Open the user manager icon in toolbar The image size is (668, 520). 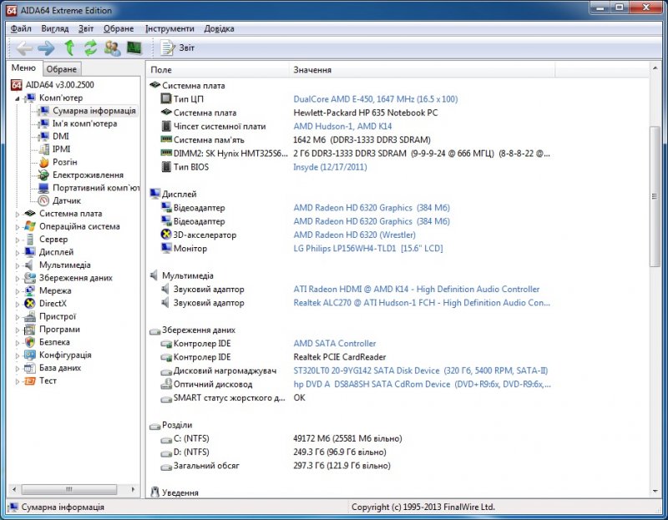coord(111,48)
